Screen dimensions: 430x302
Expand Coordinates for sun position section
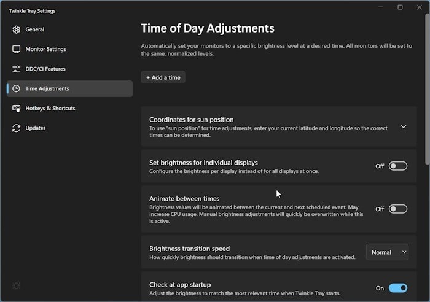[404, 126]
